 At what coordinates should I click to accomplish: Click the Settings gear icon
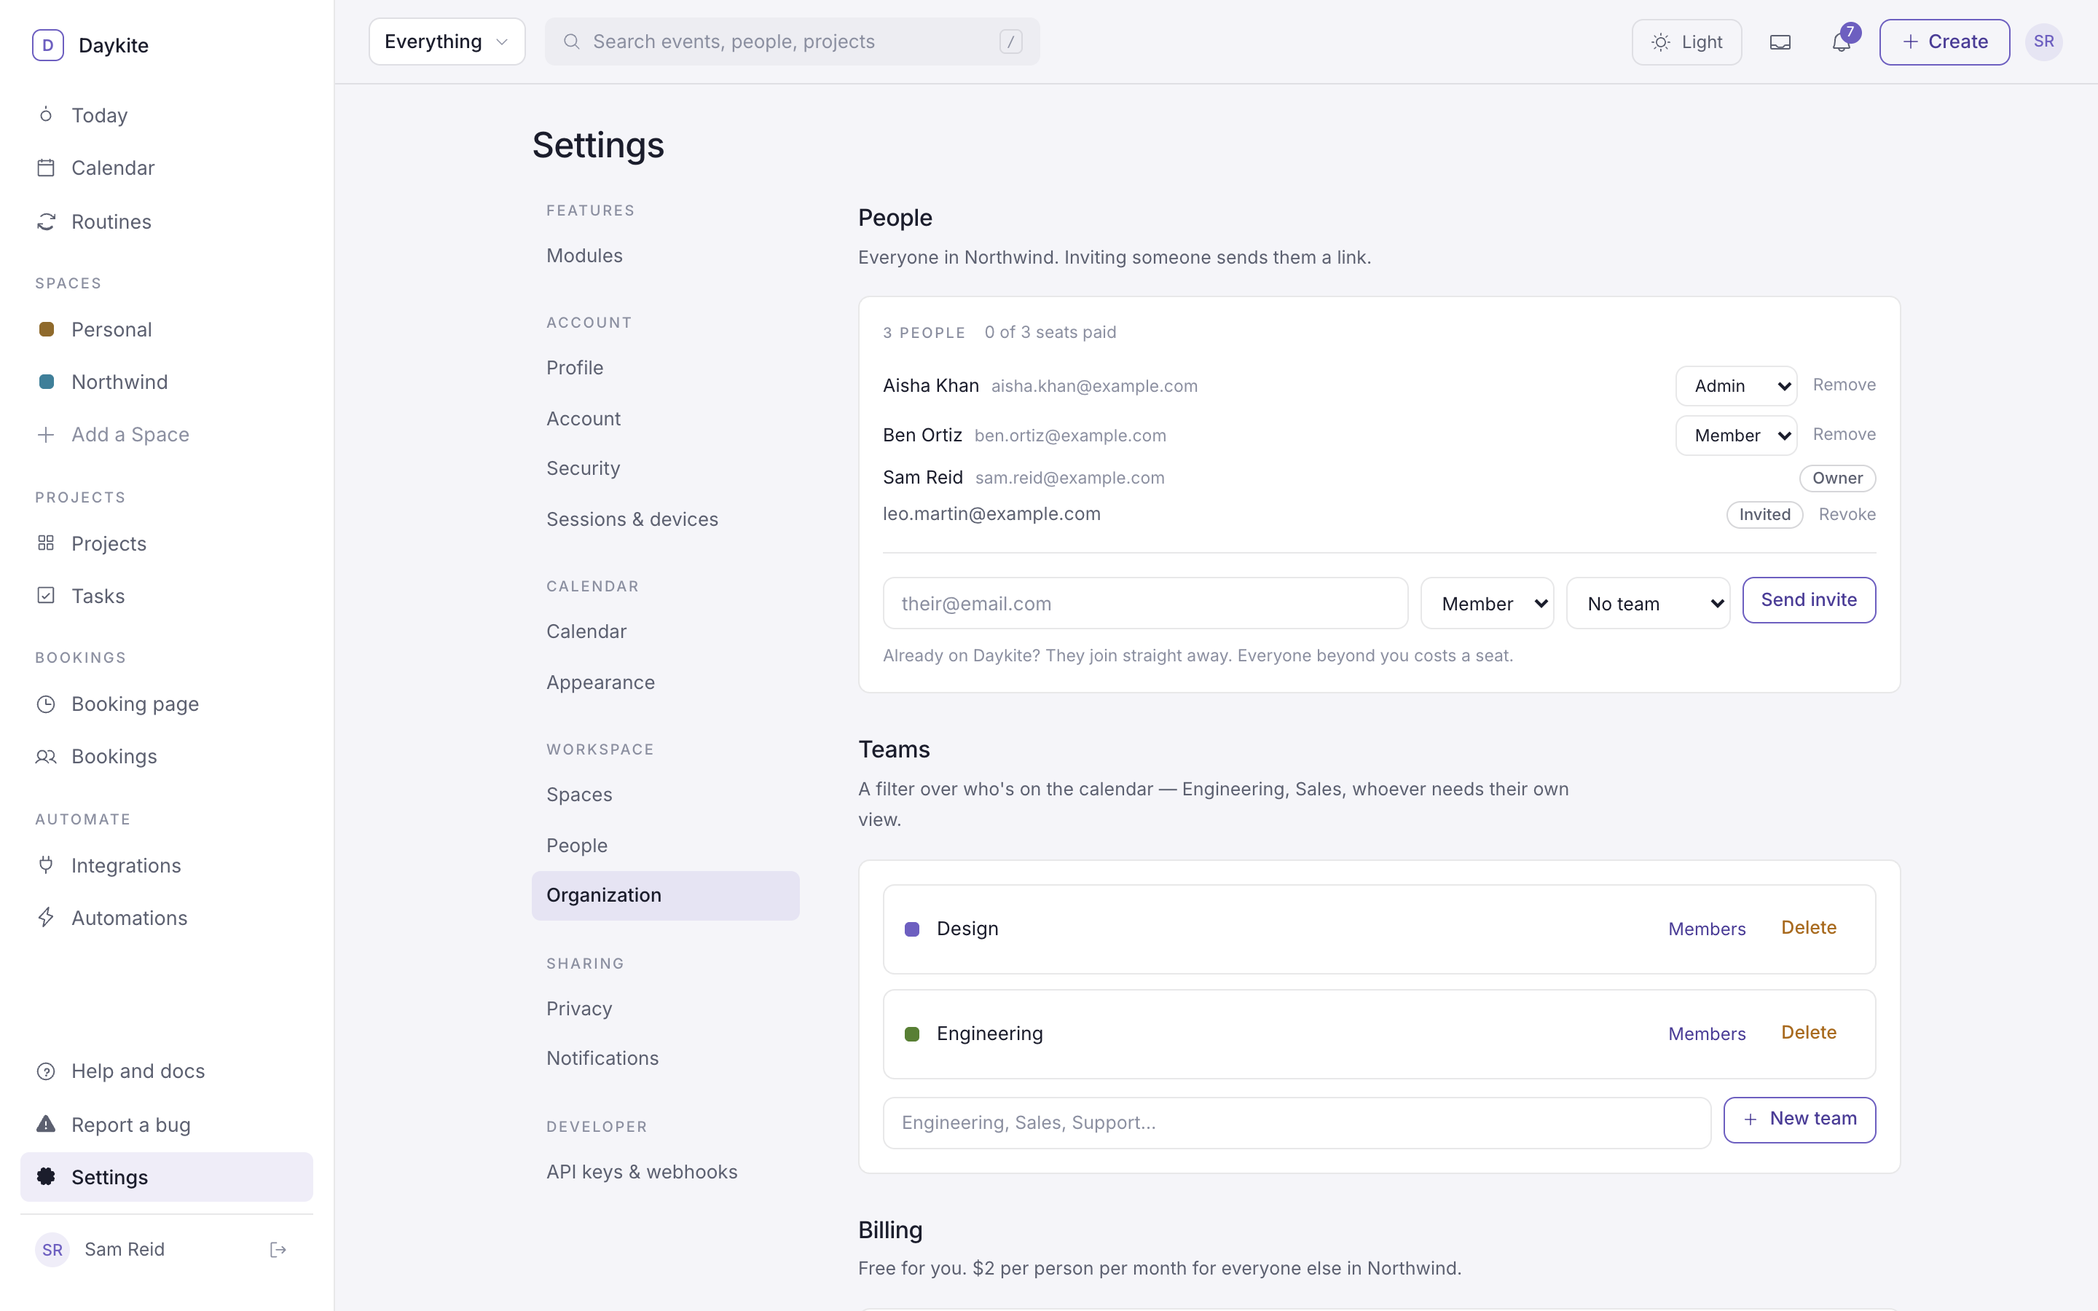[46, 1176]
